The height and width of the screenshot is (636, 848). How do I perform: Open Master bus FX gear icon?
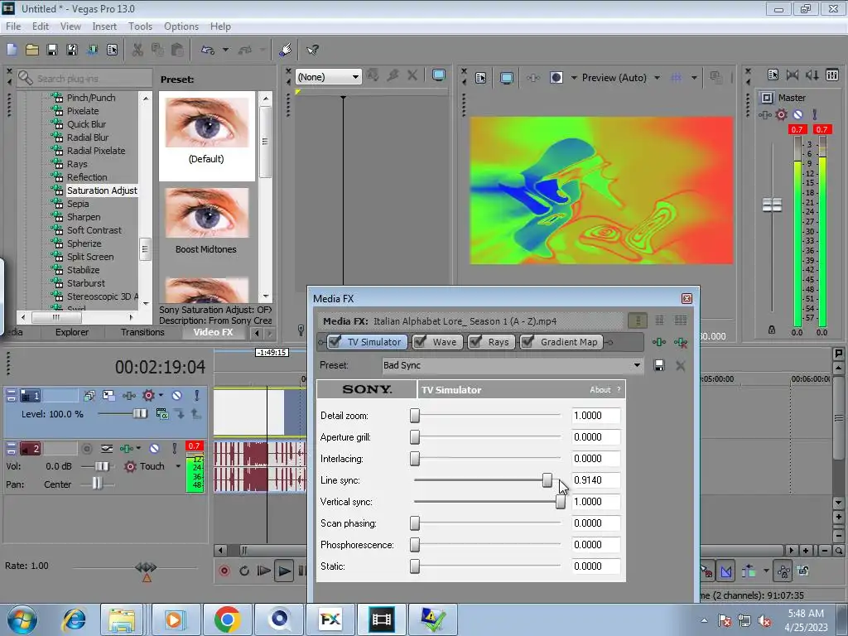tap(782, 114)
